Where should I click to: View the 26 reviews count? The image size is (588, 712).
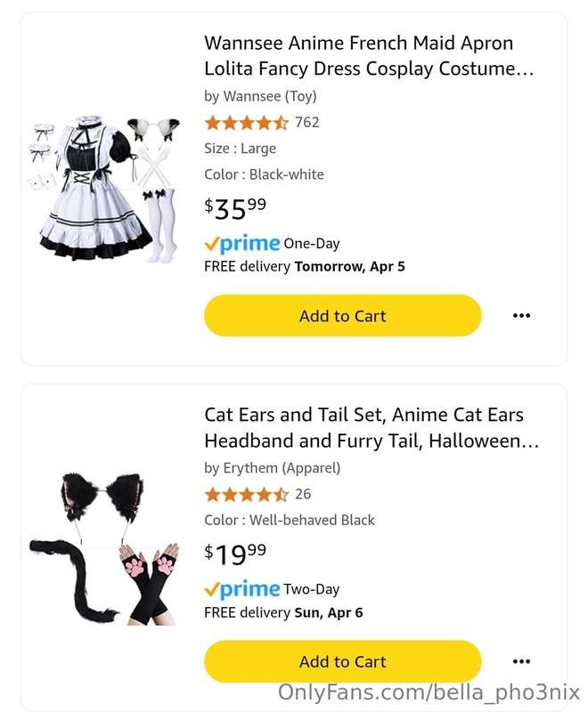click(303, 494)
